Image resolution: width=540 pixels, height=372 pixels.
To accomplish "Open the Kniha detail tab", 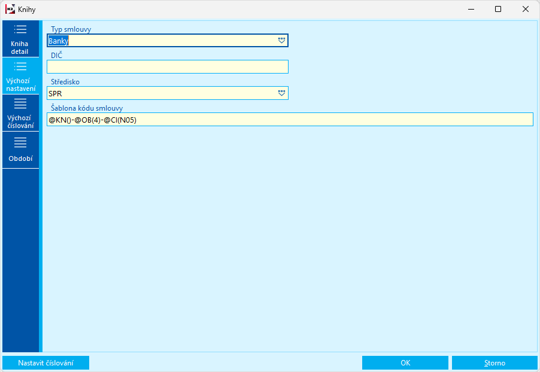I will coord(20,38).
